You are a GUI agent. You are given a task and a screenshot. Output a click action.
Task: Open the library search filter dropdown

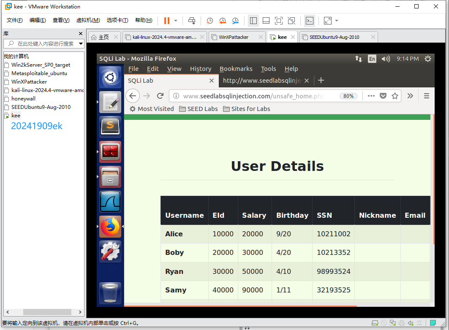coord(81,44)
